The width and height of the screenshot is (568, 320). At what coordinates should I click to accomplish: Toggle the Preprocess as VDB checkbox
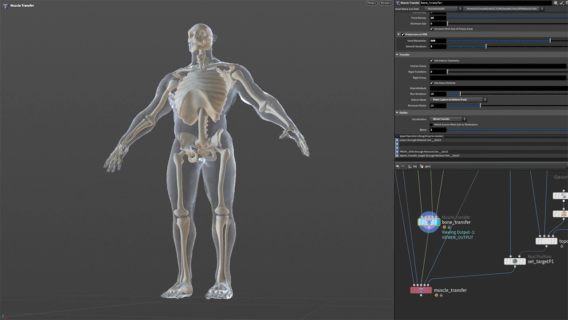pyautogui.click(x=402, y=34)
